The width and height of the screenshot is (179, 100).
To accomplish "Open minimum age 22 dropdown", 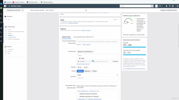I will tap(79, 67).
